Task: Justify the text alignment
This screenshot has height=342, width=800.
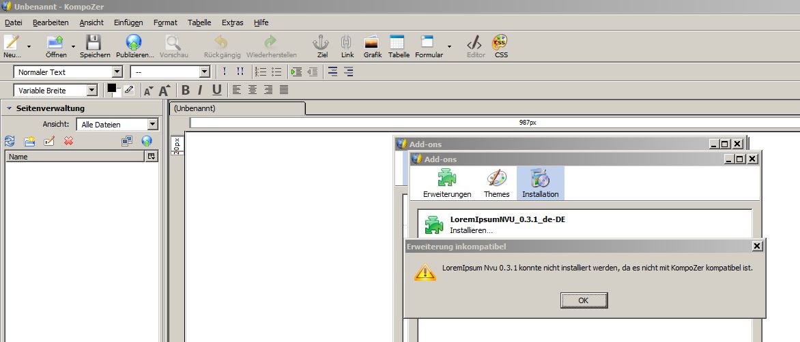Action: click(284, 90)
